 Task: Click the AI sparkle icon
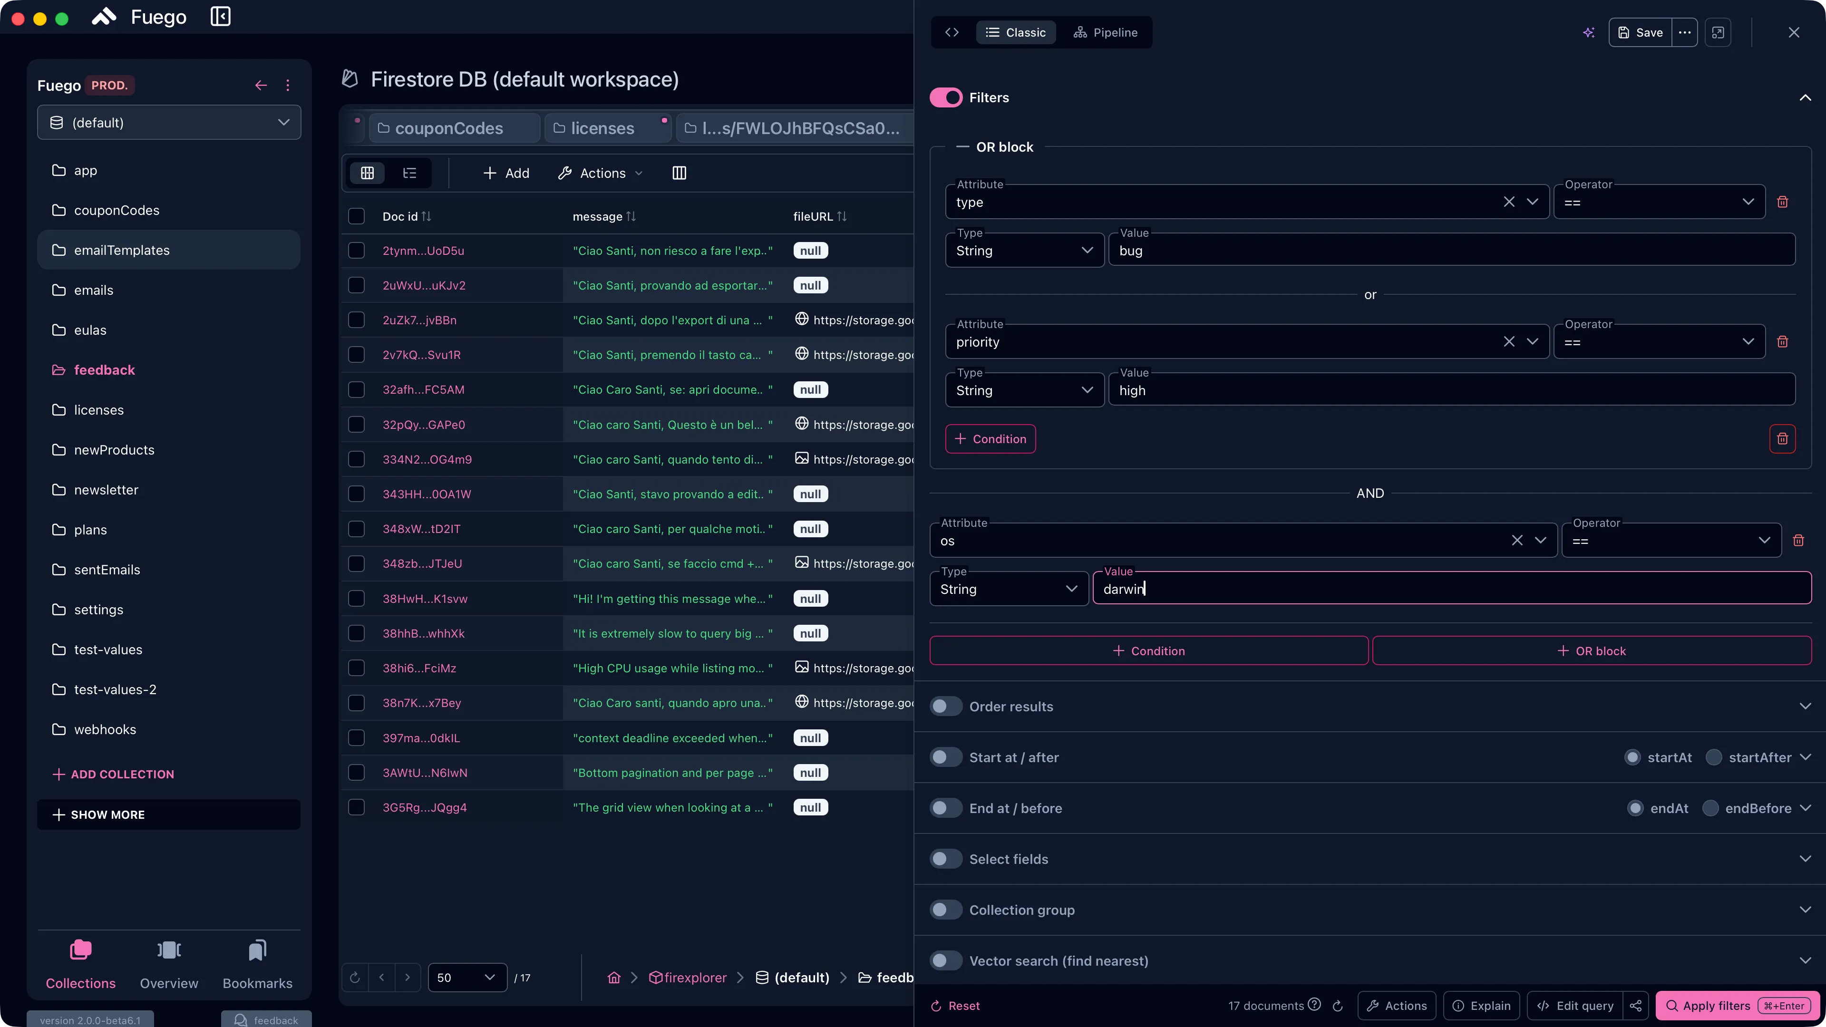pyautogui.click(x=1589, y=33)
